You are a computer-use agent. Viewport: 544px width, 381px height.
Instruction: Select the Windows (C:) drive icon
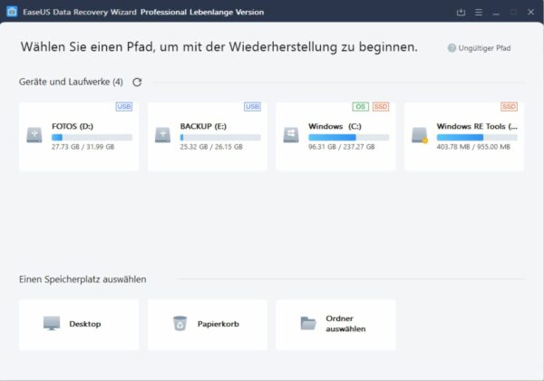[x=291, y=135]
